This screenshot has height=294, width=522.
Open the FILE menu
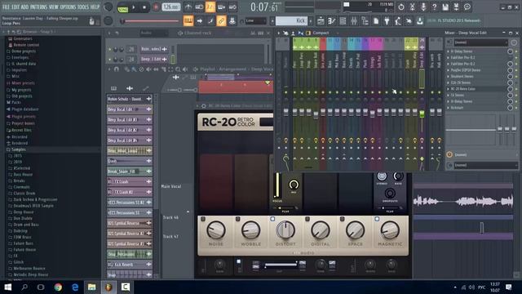6,7
